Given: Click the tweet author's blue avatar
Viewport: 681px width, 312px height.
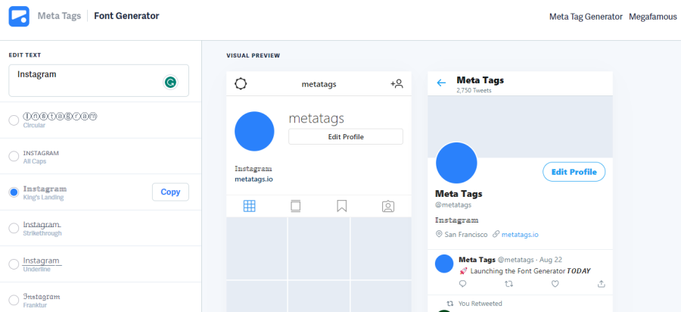Looking at the screenshot, I should [444, 264].
